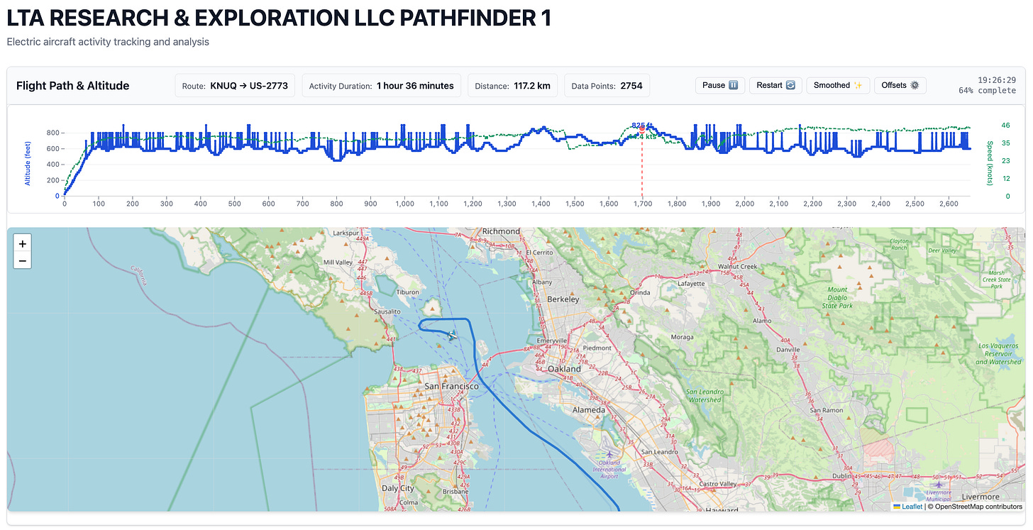Click the Mount Diablo State Park label
1033x530 pixels.
pyautogui.click(x=837, y=298)
